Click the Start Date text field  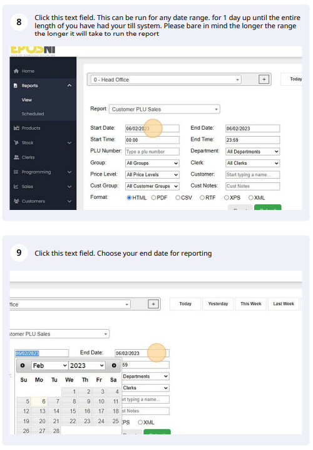tap(152, 128)
